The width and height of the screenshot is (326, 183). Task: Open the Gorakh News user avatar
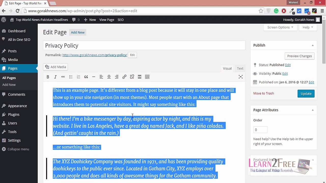click(x=318, y=20)
